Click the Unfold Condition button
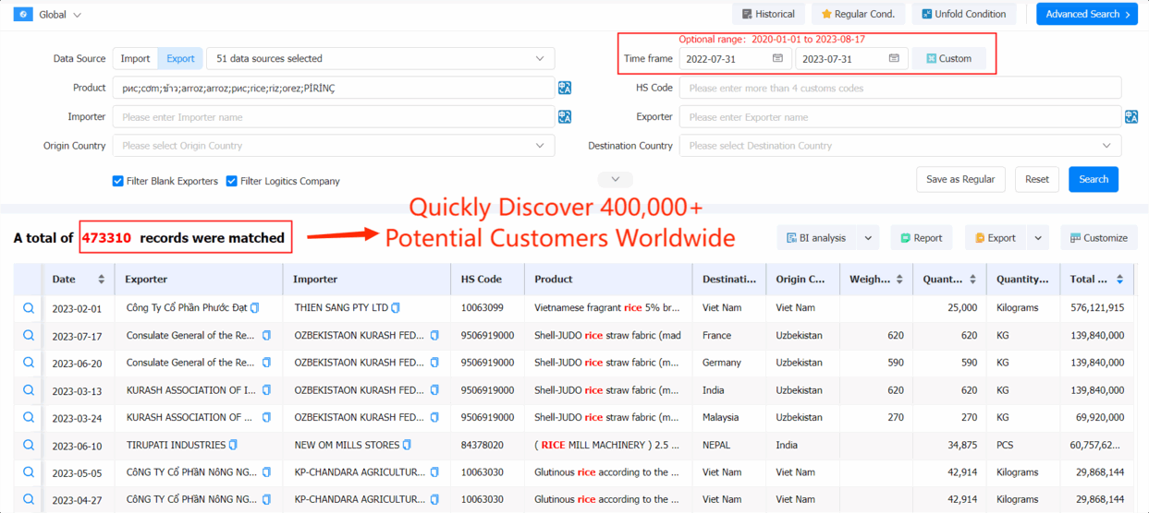The height and width of the screenshot is (513, 1149). (964, 14)
